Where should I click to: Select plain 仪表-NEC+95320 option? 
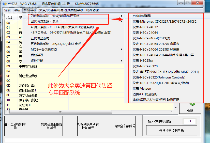[145, 66]
